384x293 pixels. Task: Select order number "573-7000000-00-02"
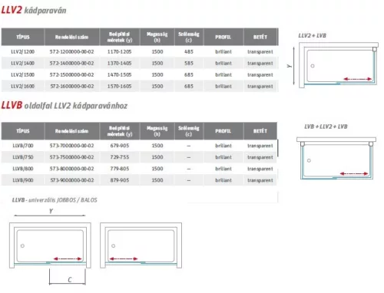tap(71, 146)
